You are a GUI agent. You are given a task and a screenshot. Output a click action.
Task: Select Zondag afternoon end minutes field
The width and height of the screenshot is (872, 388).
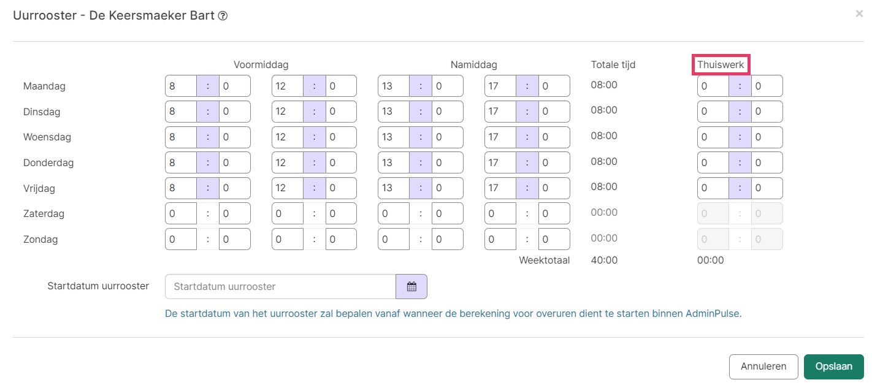pos(554,239)
